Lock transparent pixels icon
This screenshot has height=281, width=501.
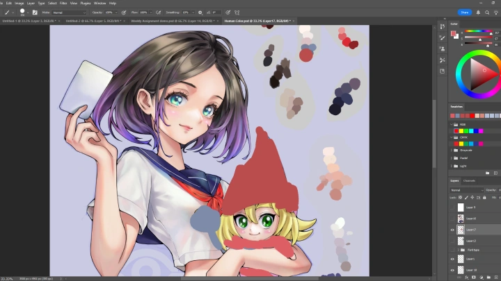[461, 198]
